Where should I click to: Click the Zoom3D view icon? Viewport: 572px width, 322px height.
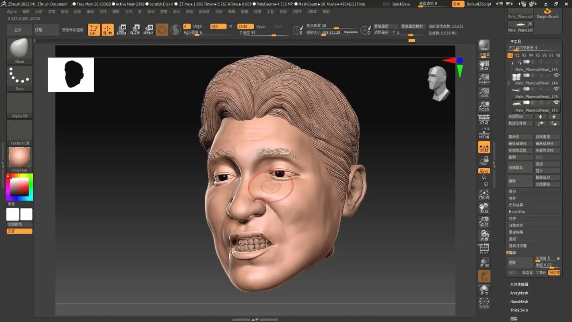pyautogui.click(x=484, y=222)
